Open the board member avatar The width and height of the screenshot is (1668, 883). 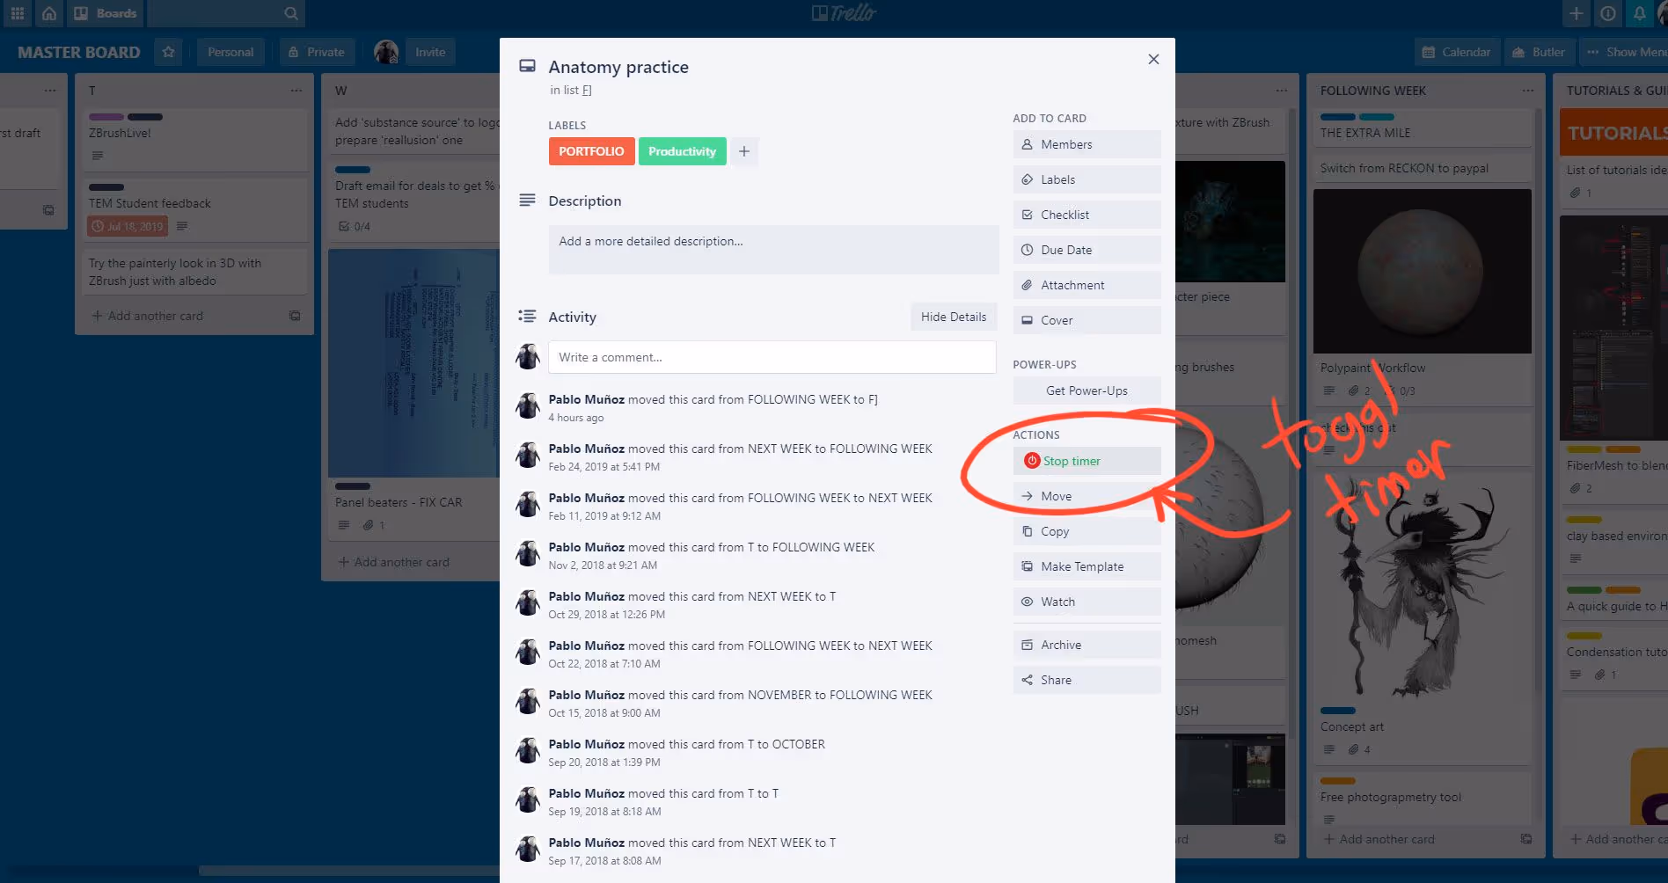click(386, 52)
